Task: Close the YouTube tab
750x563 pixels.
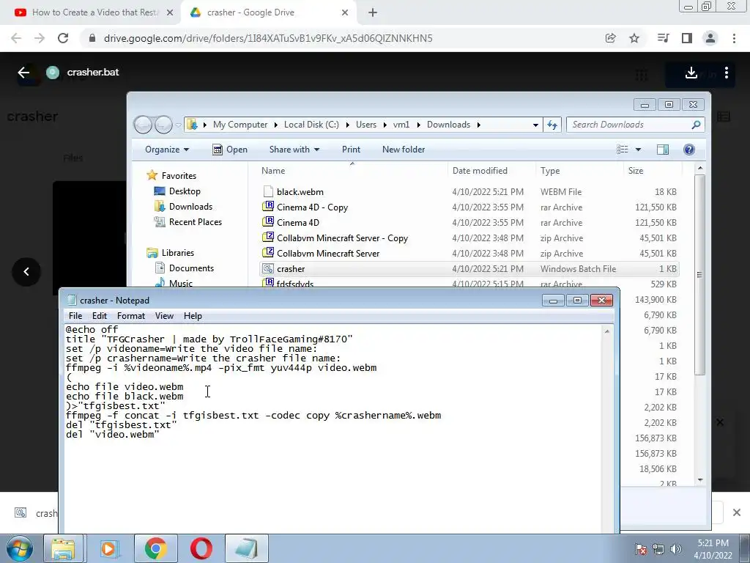Action: (170, 12)
